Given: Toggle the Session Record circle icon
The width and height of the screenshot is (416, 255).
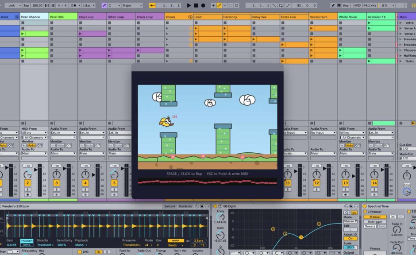Looking at the screenshot, I should [237, 5].
